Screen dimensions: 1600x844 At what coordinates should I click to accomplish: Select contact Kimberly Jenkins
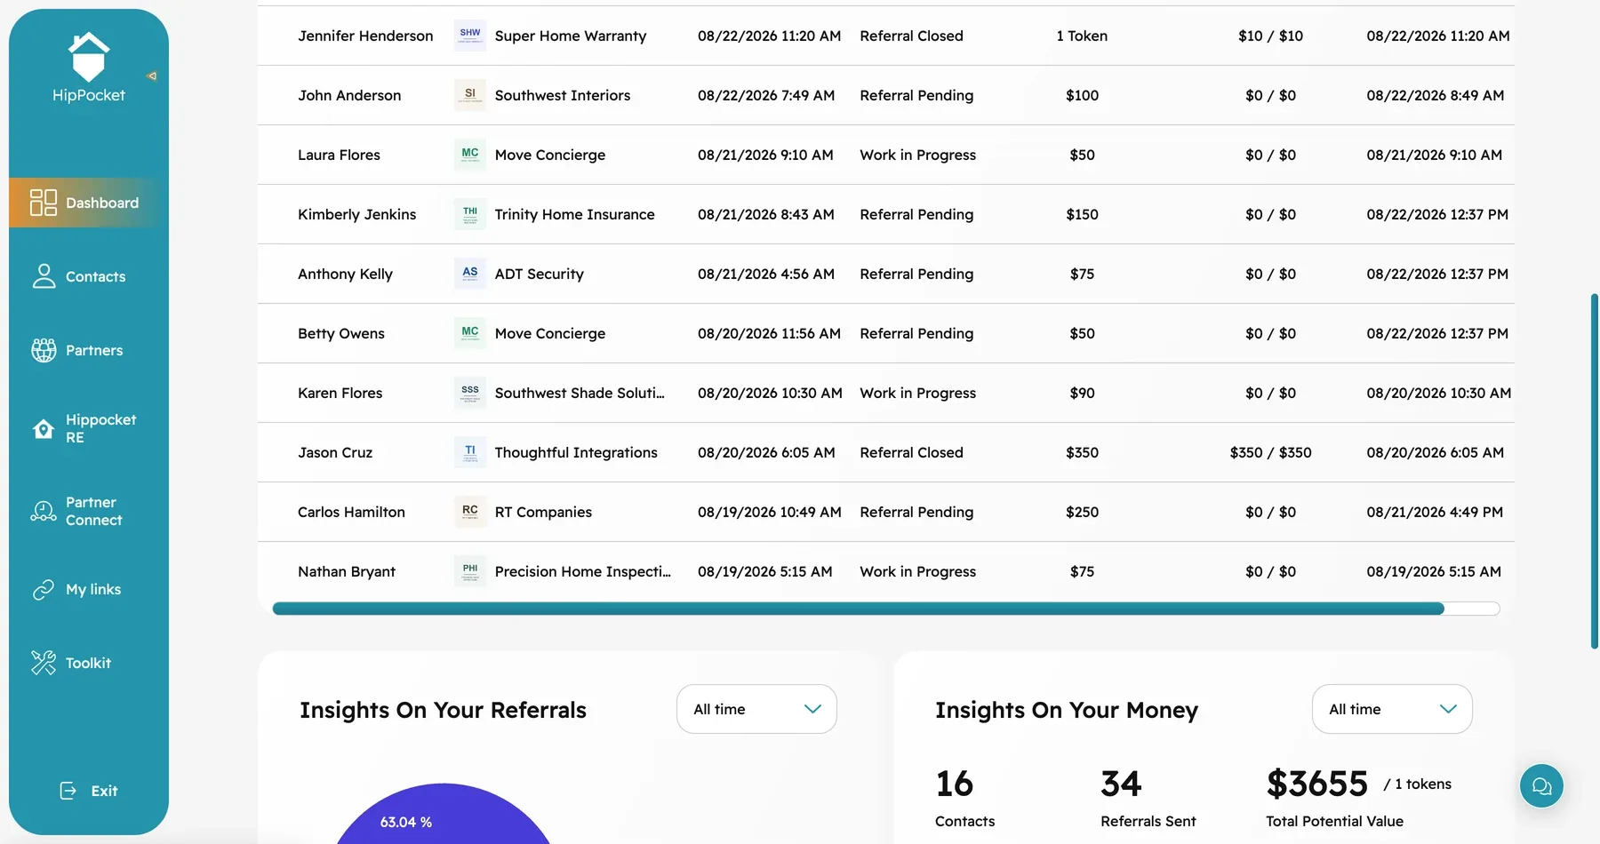click(356, 214)
